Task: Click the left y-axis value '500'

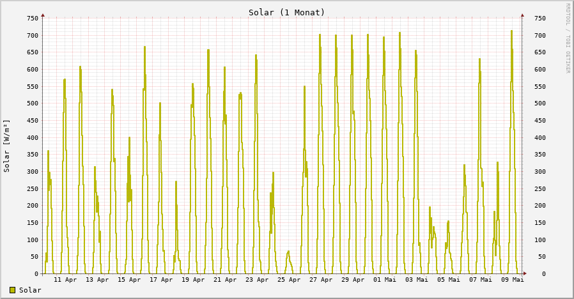Action: pos(33,103)
